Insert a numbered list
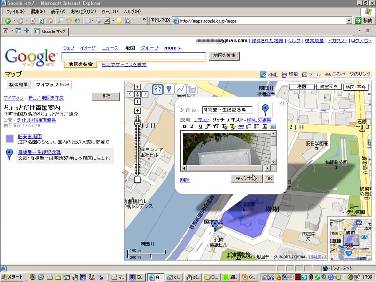 pos(249,126)
